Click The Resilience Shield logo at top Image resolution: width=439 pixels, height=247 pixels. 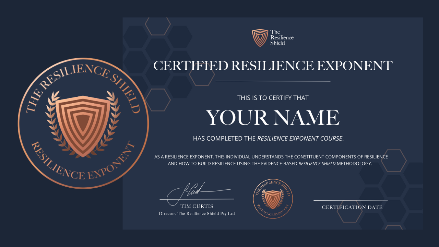click(x=273, y=38)
